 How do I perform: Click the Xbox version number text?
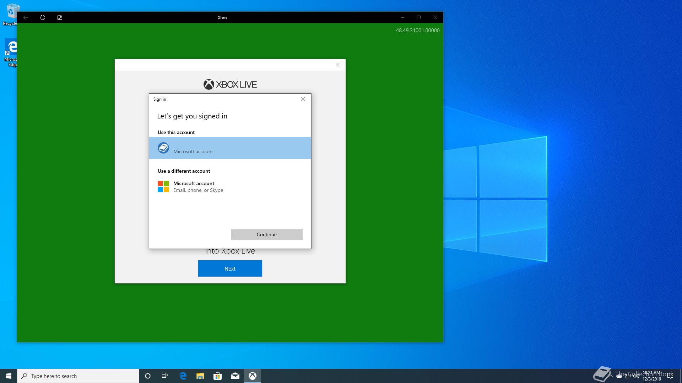click(x=418, y=30)
